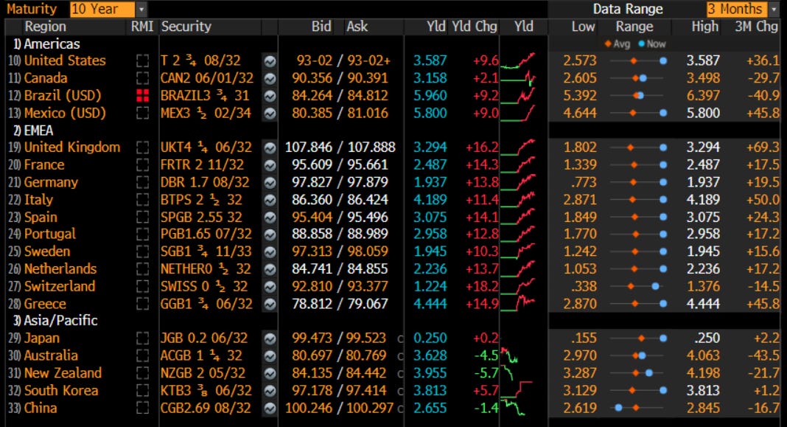Open the United States region link
Screen dimensions: 787x427
[66, 60]
